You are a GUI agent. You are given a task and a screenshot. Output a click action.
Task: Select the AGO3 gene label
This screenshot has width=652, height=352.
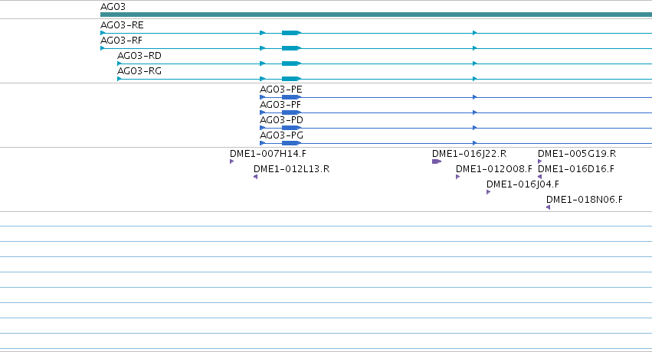(113, 7)
